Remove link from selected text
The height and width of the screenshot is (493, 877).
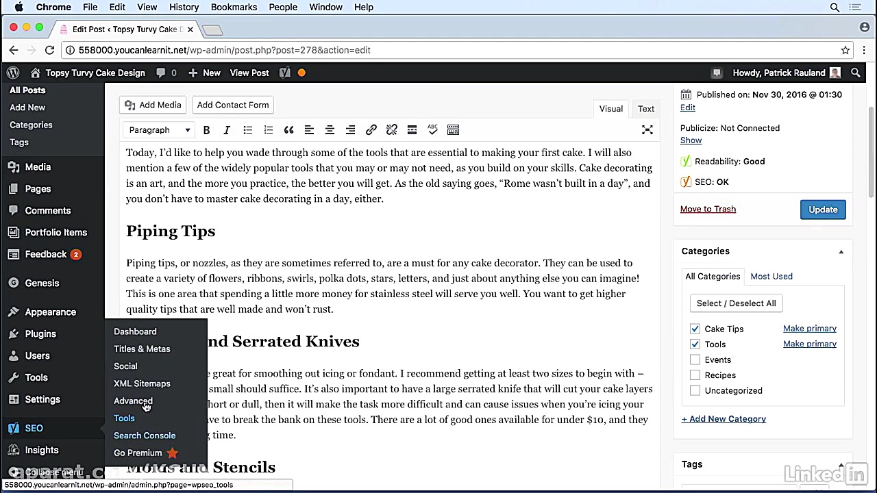pyautogui.click(x=391, y=130)
